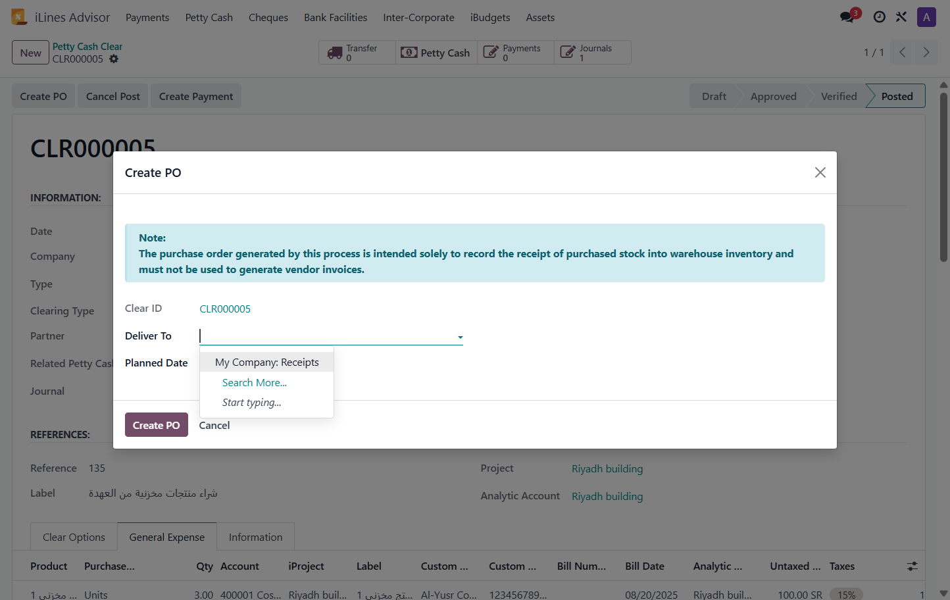The height and width of the screenshot is (600, 950).
Task: Switch to the Information tab
Action: tap(255, 537)
